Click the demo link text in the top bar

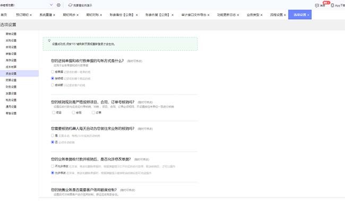(83, 5)
